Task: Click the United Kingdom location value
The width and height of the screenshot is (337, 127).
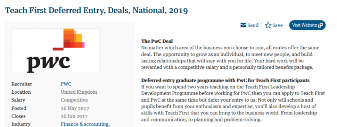Action: coord(79,92)
